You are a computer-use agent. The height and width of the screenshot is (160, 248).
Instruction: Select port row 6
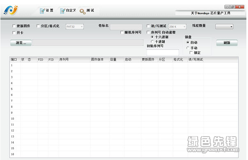(x=124, y=95)
